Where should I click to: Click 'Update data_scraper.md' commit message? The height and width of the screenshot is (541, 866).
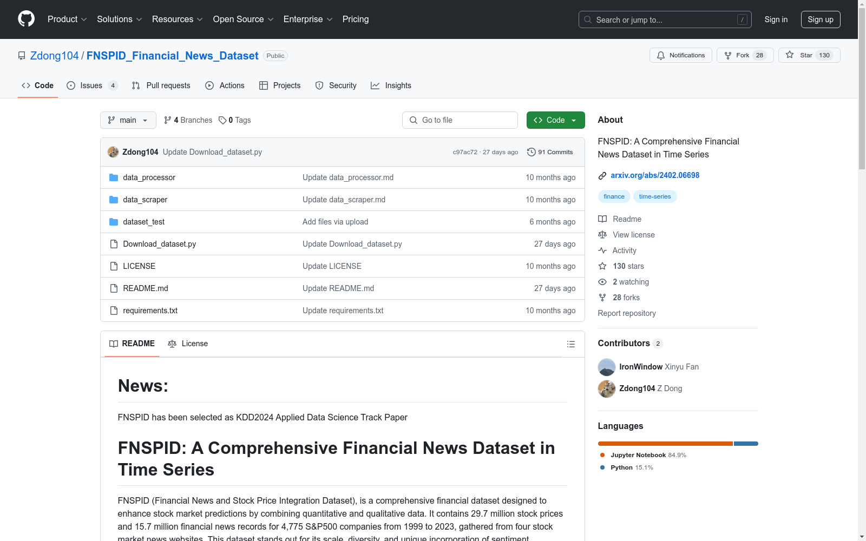coord(344,200)
